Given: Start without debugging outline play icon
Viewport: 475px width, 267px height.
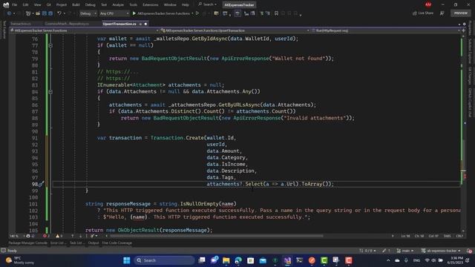Looking at the screenshot, I should click(x=197, y=13).
